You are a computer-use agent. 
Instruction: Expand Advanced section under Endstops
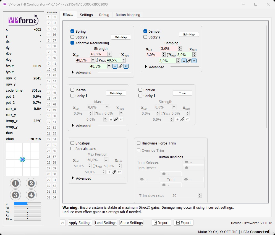click(73, 178)
